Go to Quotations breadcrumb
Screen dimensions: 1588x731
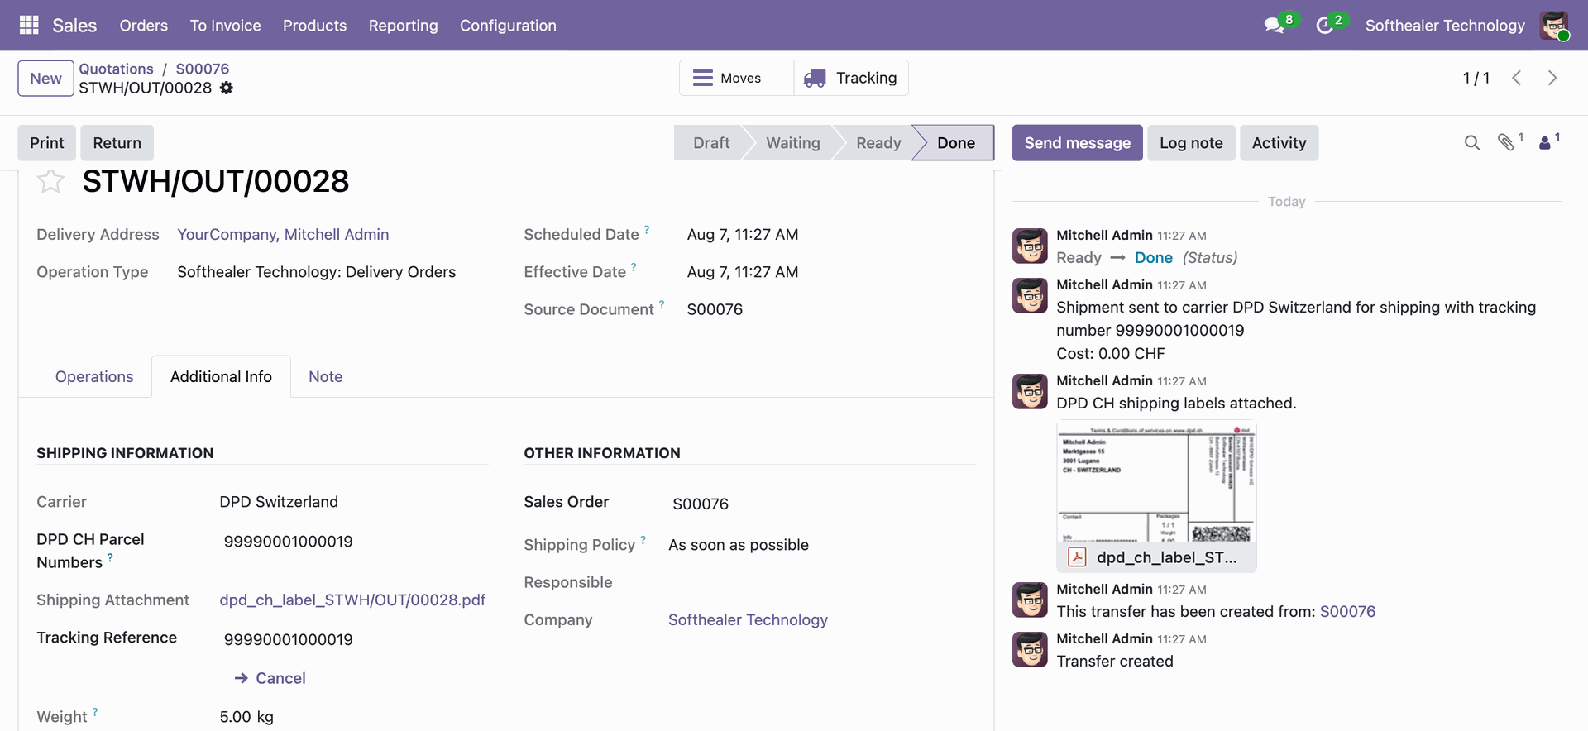pyautogui.click(x=116, y=69)
